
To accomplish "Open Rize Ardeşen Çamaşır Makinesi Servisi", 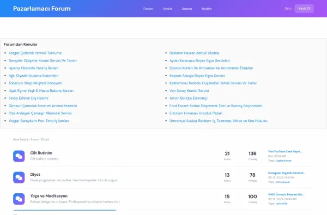I will (40, 113).
